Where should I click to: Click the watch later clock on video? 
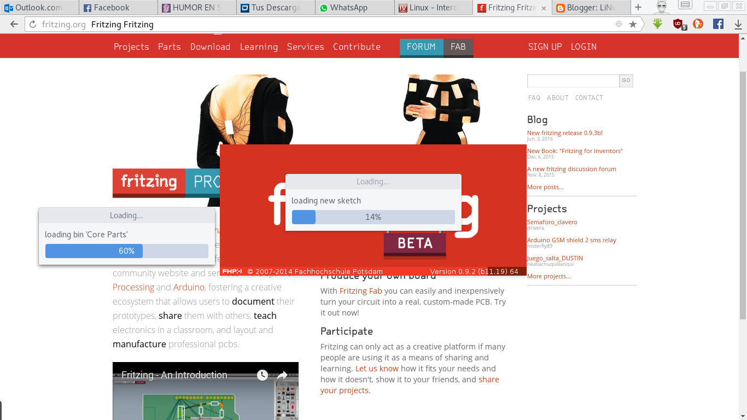click(262, 375)
